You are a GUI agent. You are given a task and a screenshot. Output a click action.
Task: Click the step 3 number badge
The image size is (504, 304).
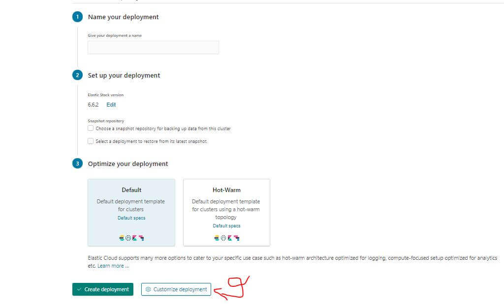(77, 164)
